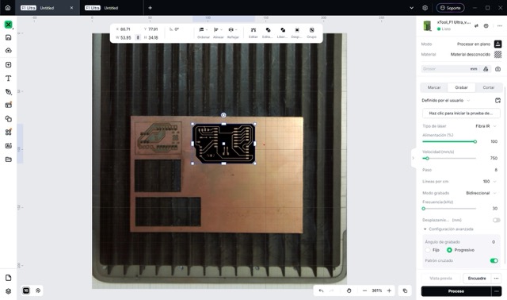
Task: Open the layers icon
Action: (x=9, y=291)
